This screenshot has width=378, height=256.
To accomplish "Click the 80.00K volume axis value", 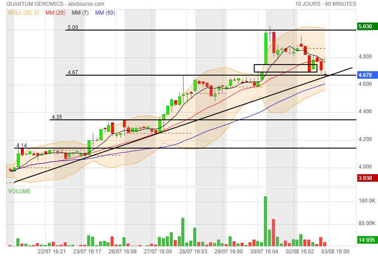I will point(367,223).
